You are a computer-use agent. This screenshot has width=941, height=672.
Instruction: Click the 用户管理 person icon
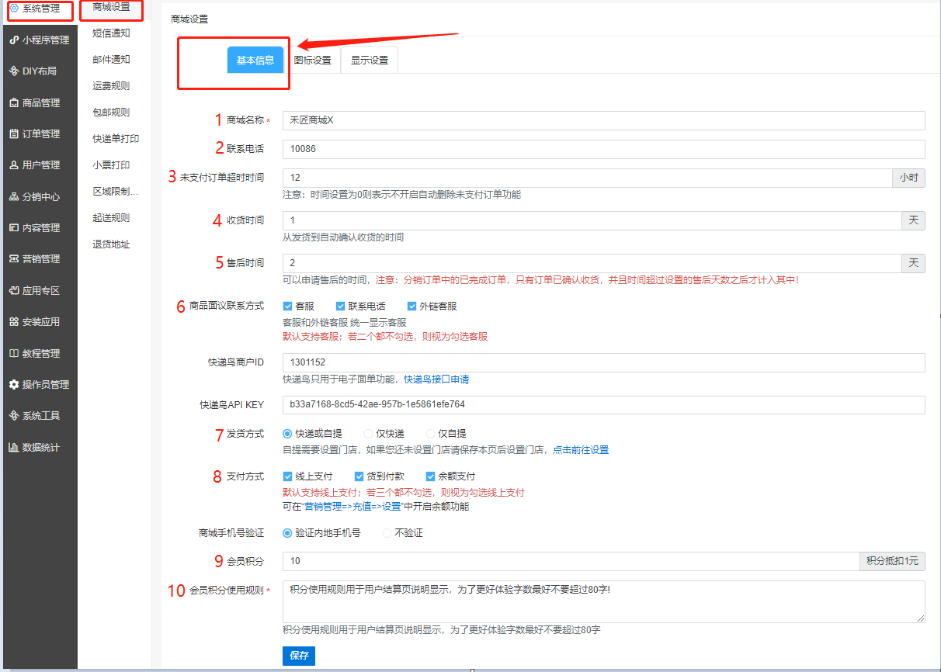tap(14, 165)
